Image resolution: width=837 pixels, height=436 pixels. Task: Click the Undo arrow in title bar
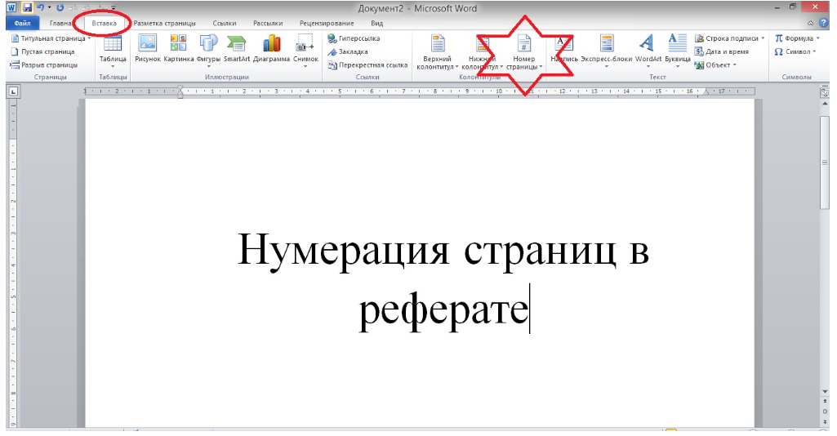(40, 8)
